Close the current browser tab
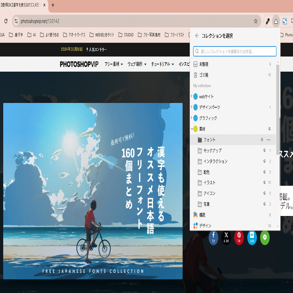This screenshot has height=293, width=293. [x=44, y=5]
